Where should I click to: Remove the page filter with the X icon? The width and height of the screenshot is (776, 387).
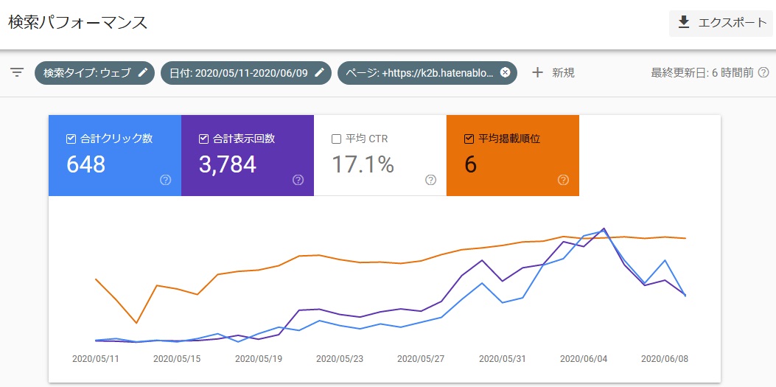tap(505, 73)
